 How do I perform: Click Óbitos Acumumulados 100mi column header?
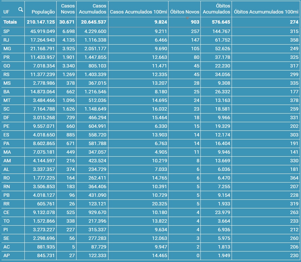tap(266, 12)
